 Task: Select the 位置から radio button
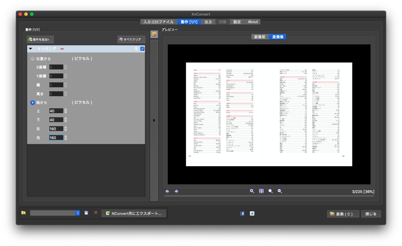tap(32, 59)
